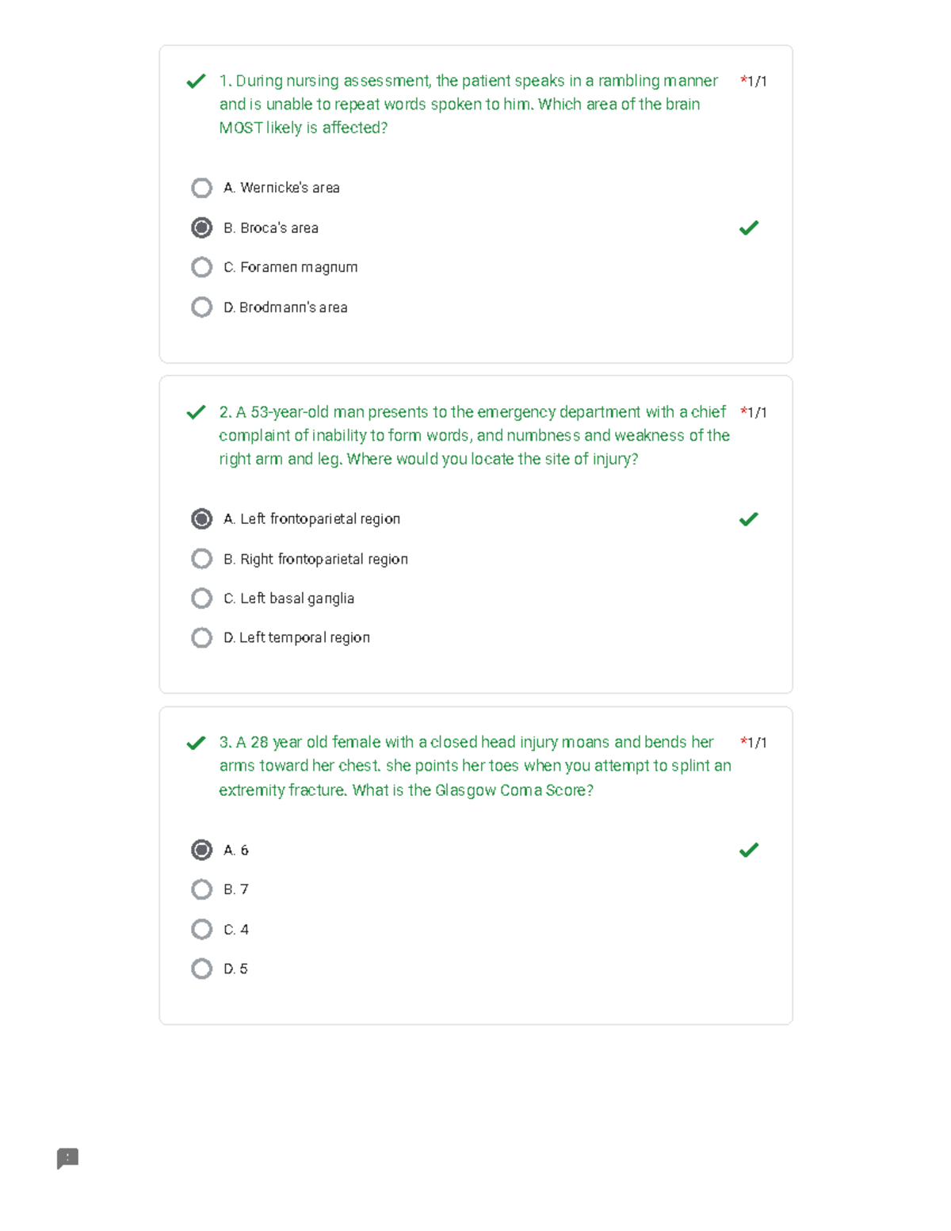Click correct-answer checkmark on answer A. 6 row
The image size is (951, 1231).
(x=749, y=850)
